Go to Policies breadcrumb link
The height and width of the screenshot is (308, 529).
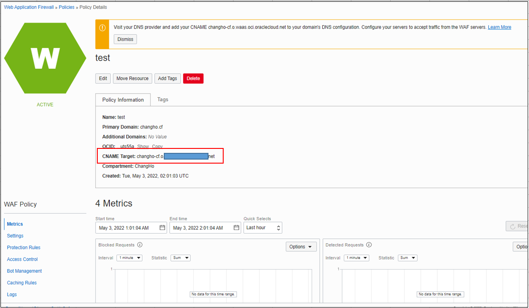(67, 8)
